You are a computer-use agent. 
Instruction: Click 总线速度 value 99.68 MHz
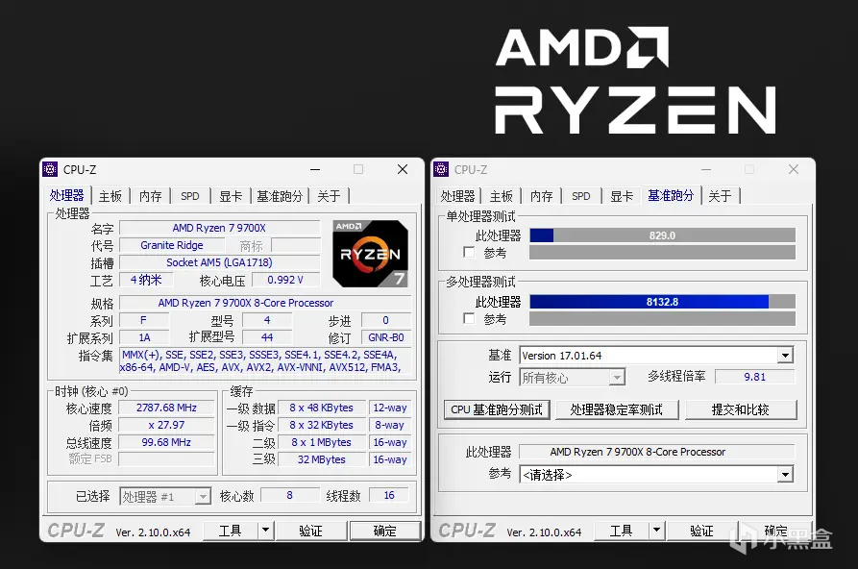coord(166,442)
